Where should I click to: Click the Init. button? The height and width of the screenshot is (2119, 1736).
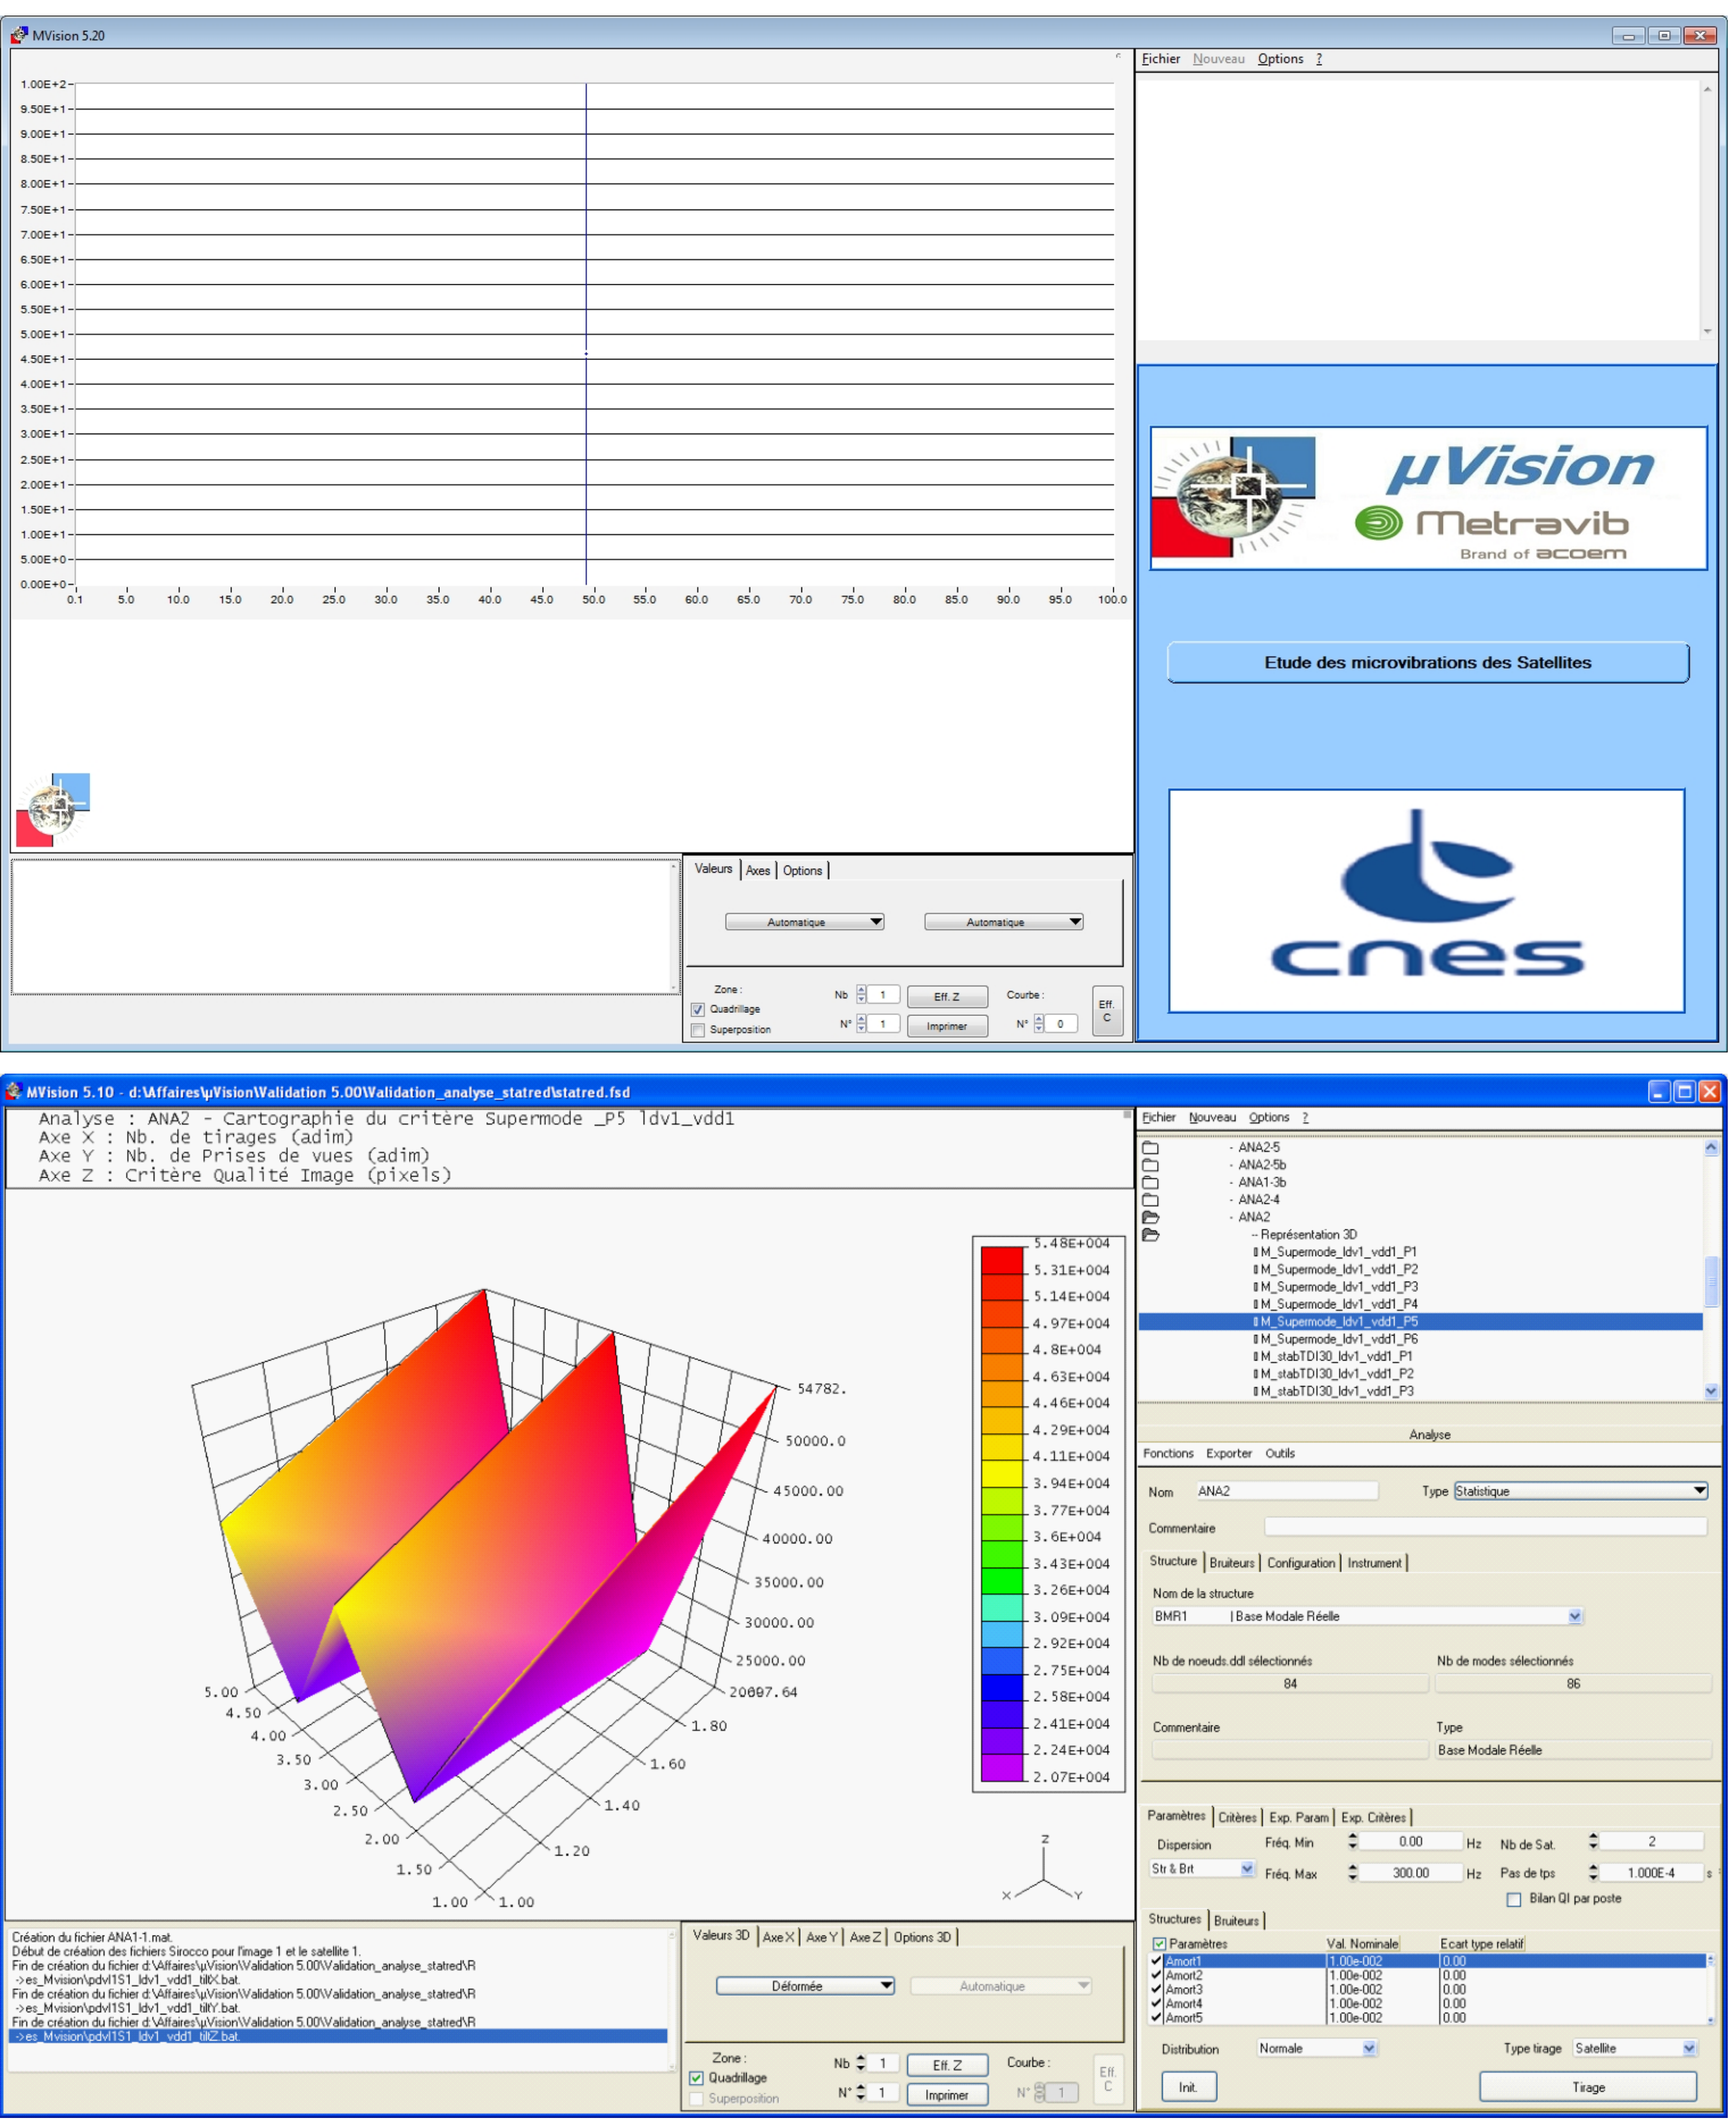1188,2087
